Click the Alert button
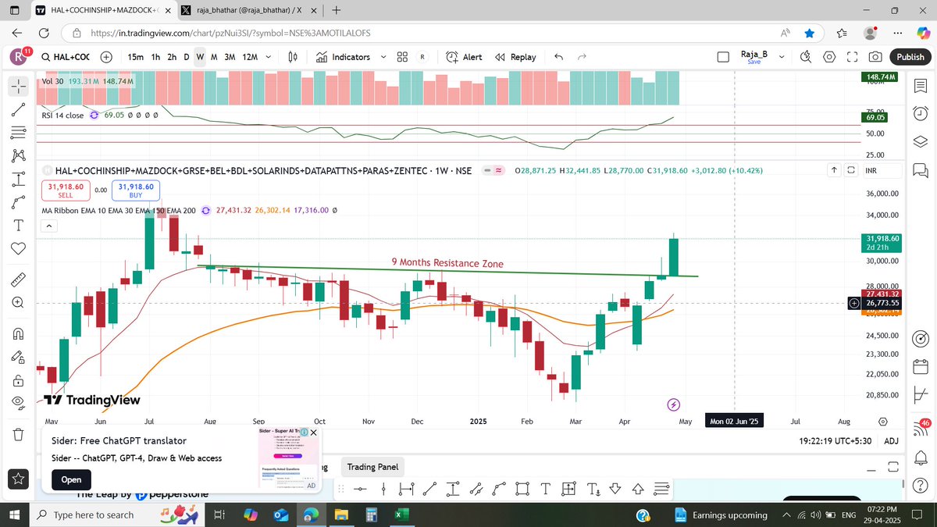 click(464, 57)
